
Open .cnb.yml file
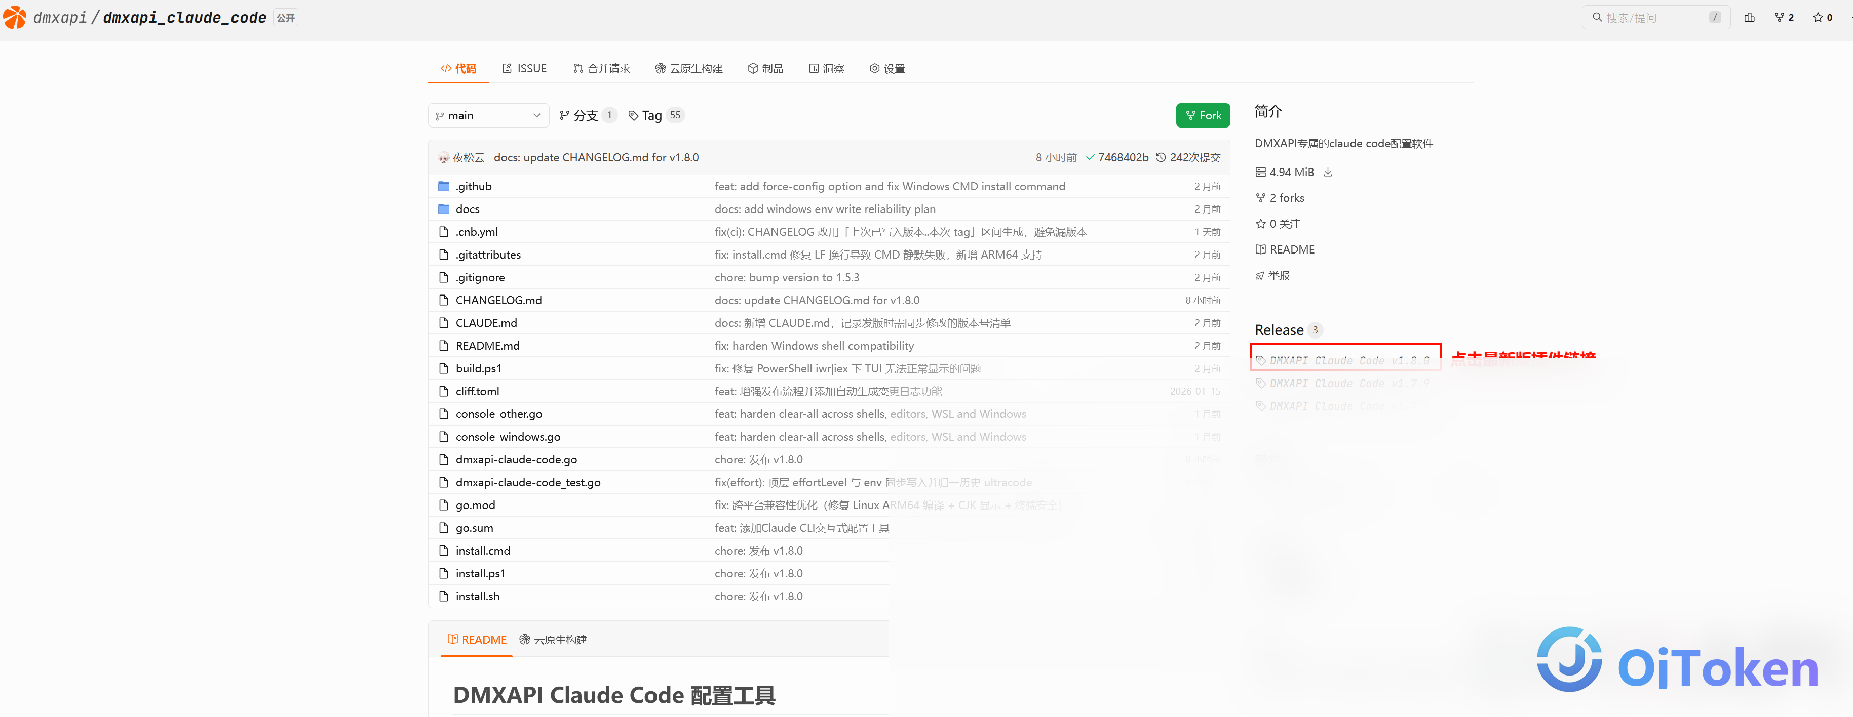(476, 232)
